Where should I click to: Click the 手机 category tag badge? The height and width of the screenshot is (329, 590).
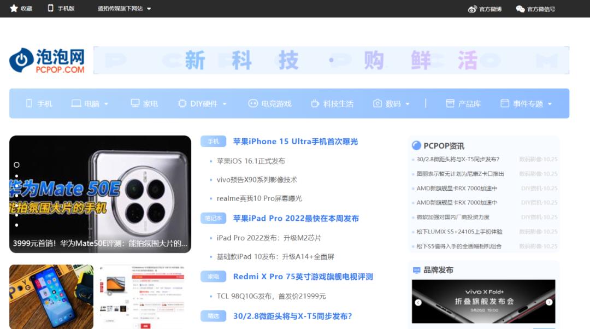tap(214, 141)
